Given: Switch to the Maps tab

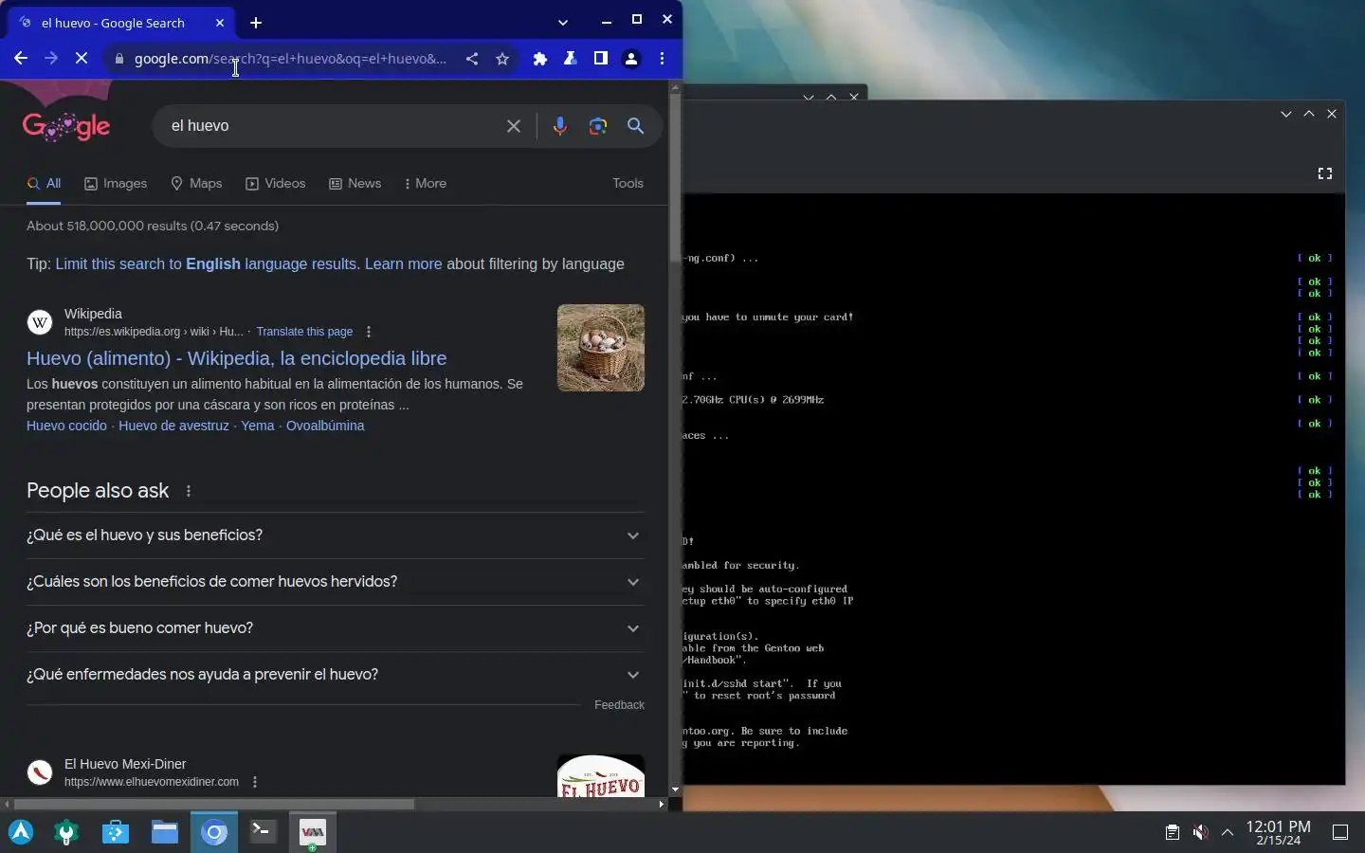Looking at the screenshot, I should 196,184.
